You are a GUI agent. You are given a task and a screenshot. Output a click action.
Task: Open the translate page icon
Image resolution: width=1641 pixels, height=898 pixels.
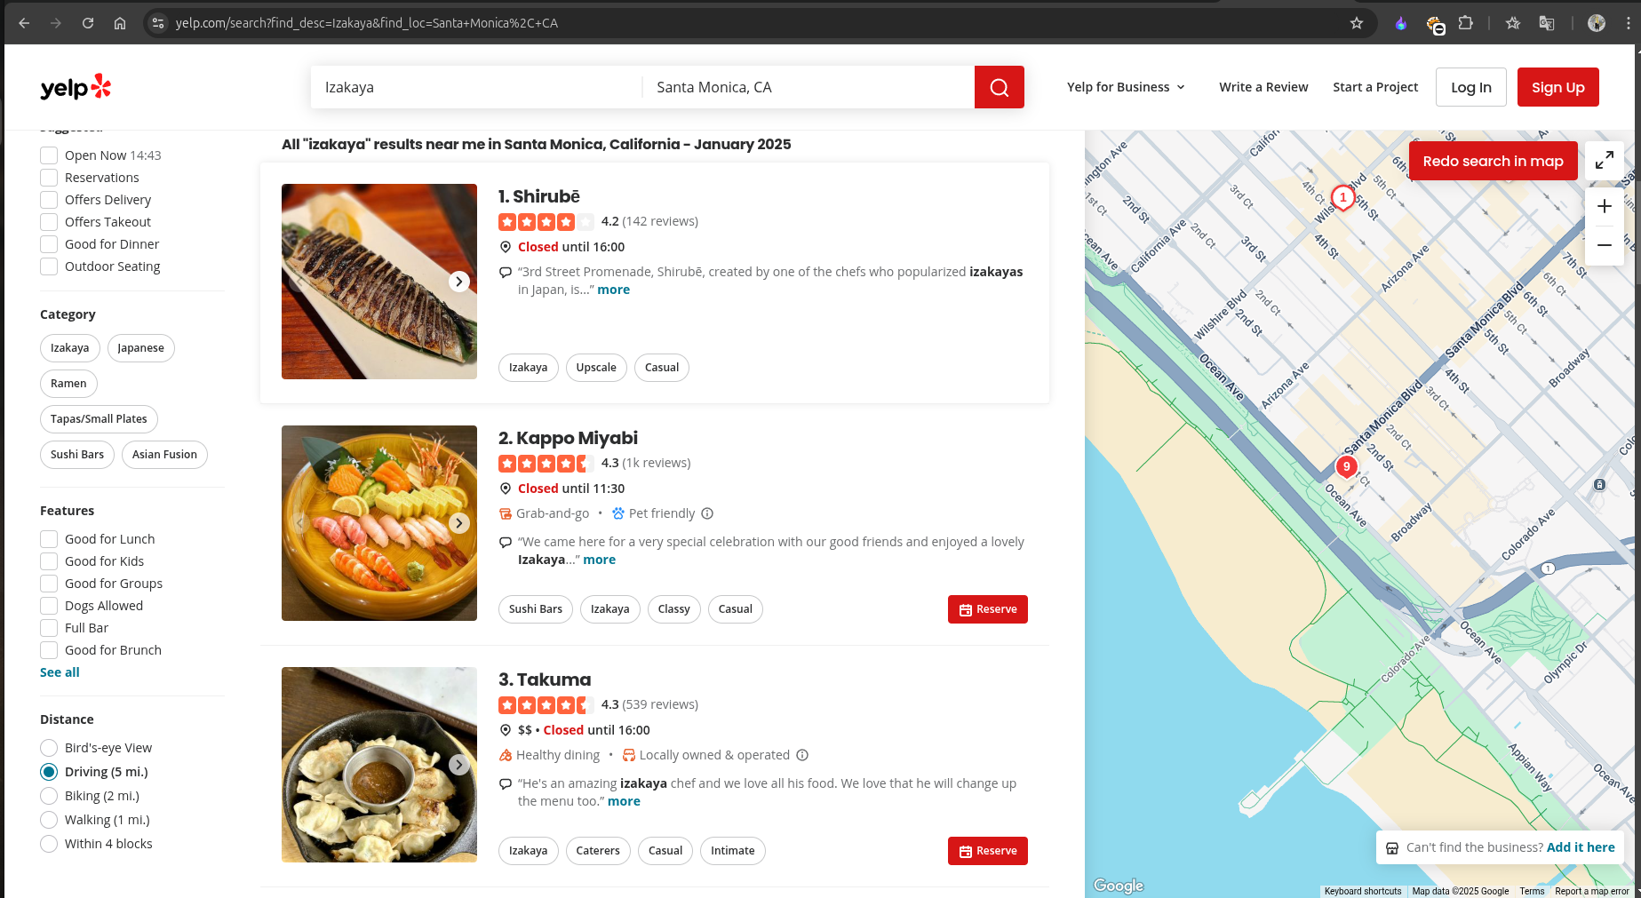pyautogui.click(x=1547, y=23)
